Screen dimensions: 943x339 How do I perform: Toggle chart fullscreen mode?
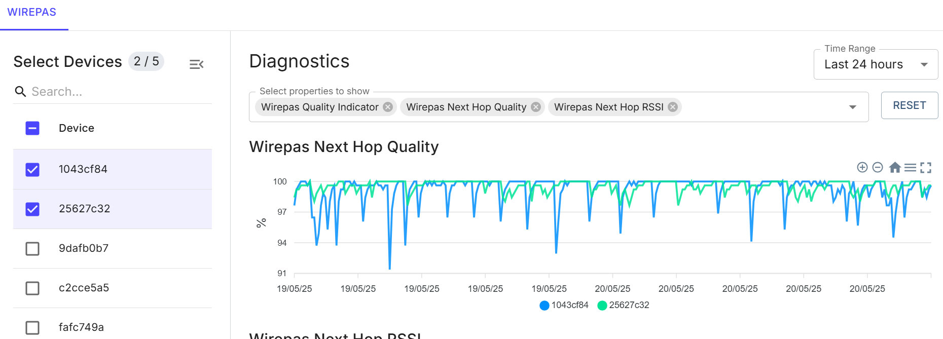coord(926,167)
